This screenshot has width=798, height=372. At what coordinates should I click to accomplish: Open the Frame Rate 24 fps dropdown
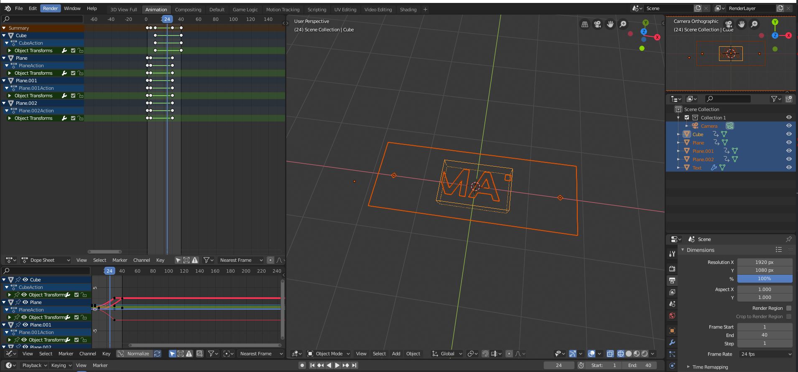[765, 354]
